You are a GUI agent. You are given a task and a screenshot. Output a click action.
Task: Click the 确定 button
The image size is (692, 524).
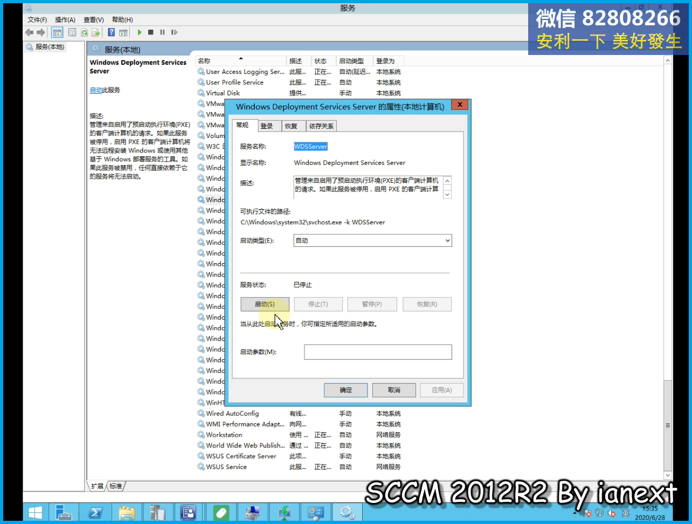(346, 390)
